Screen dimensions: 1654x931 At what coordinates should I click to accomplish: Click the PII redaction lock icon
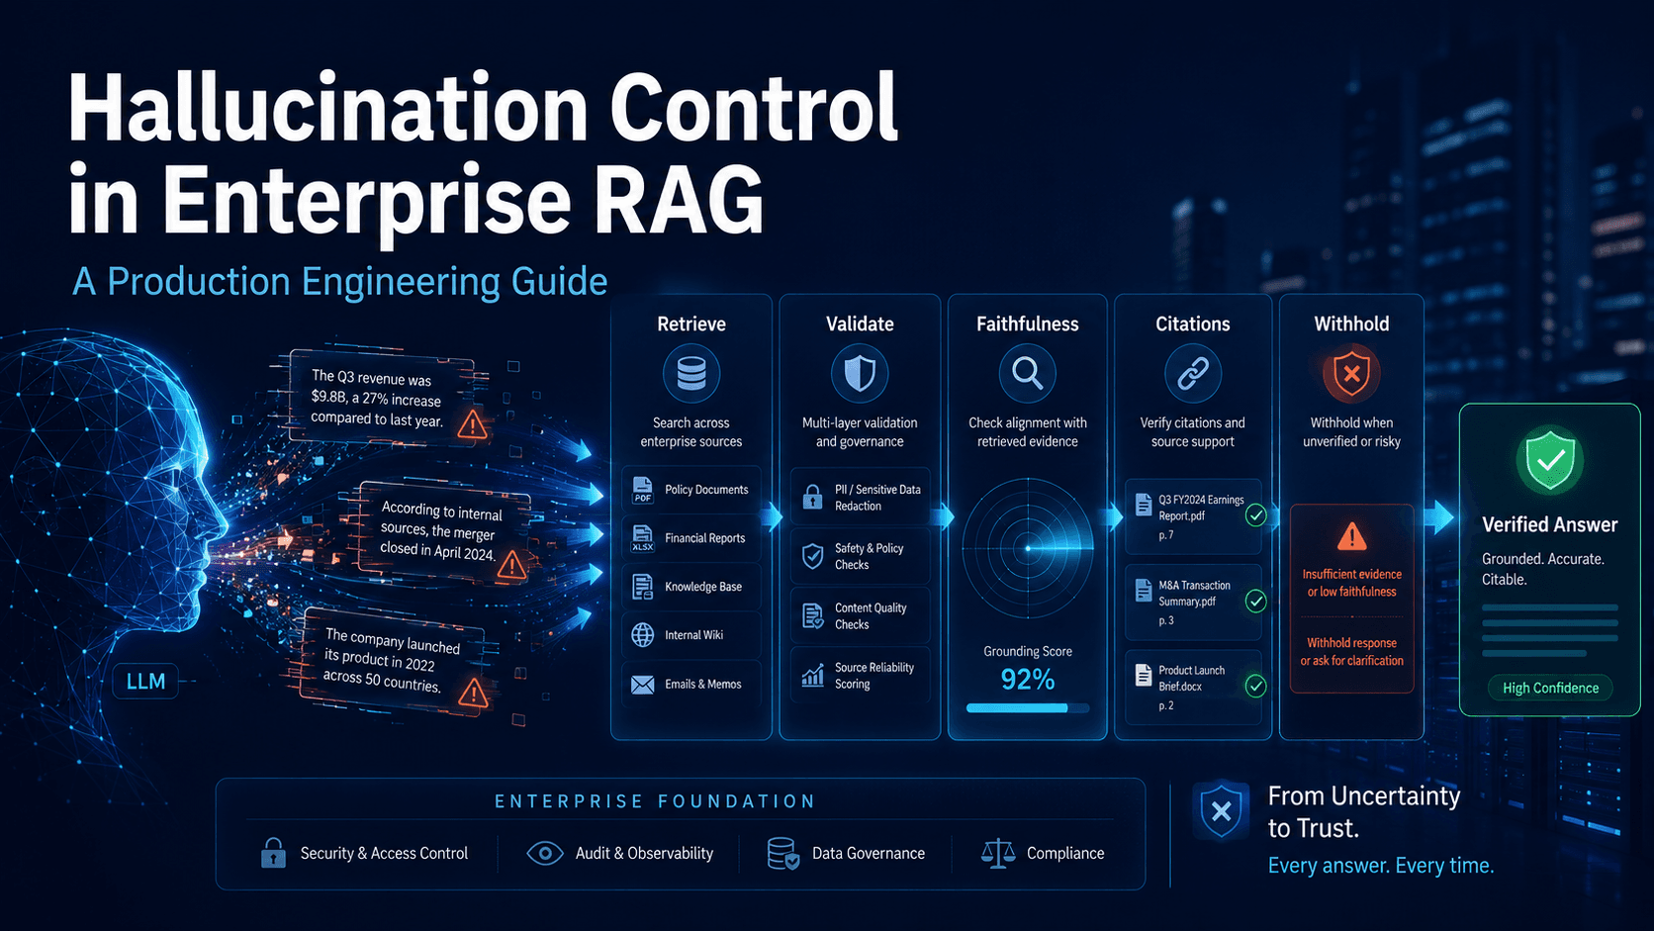812,497
